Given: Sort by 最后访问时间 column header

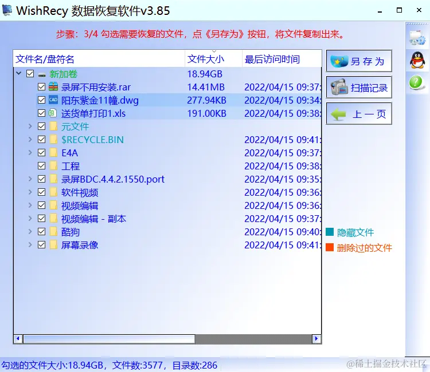Looking at the screenshot, I should [282, 59].
